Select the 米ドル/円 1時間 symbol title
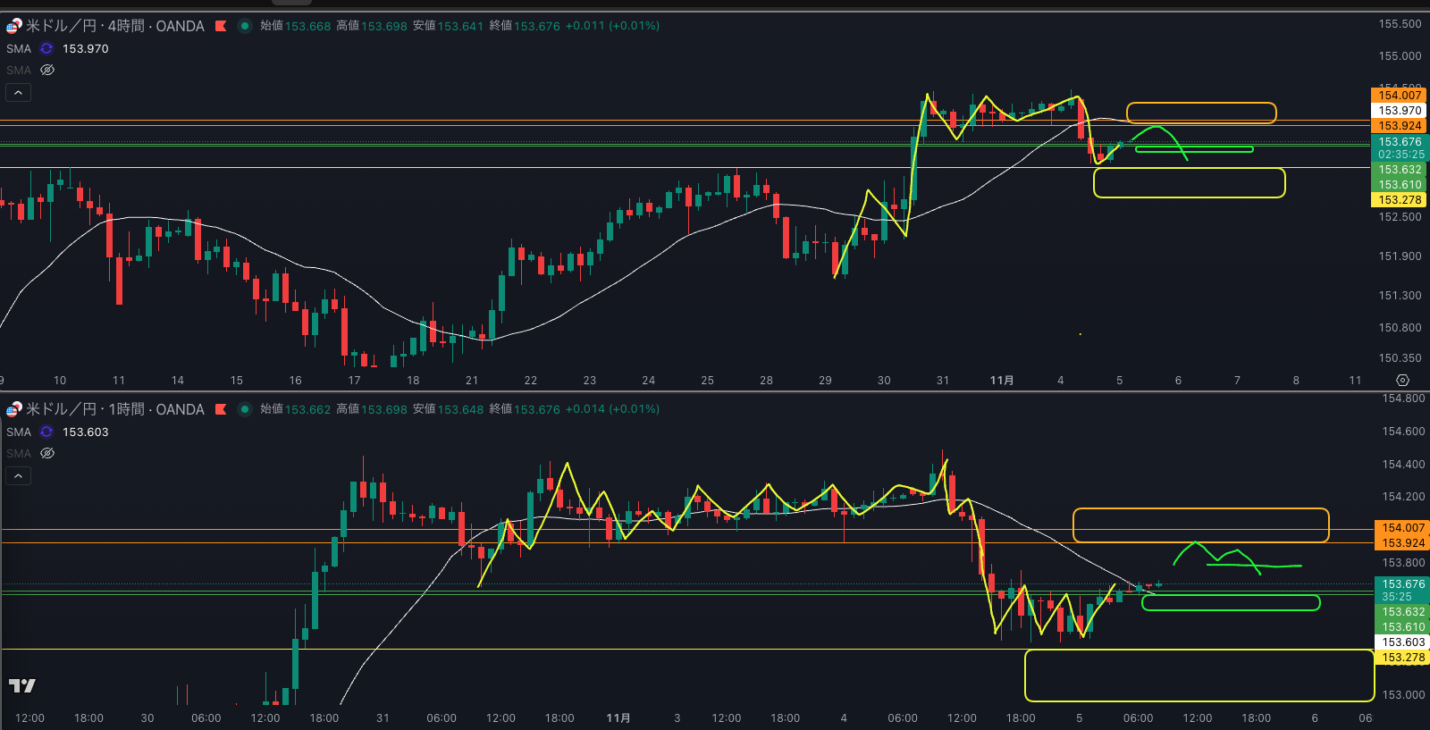This screenshot has width=1430, height=730. click(114, 409)
